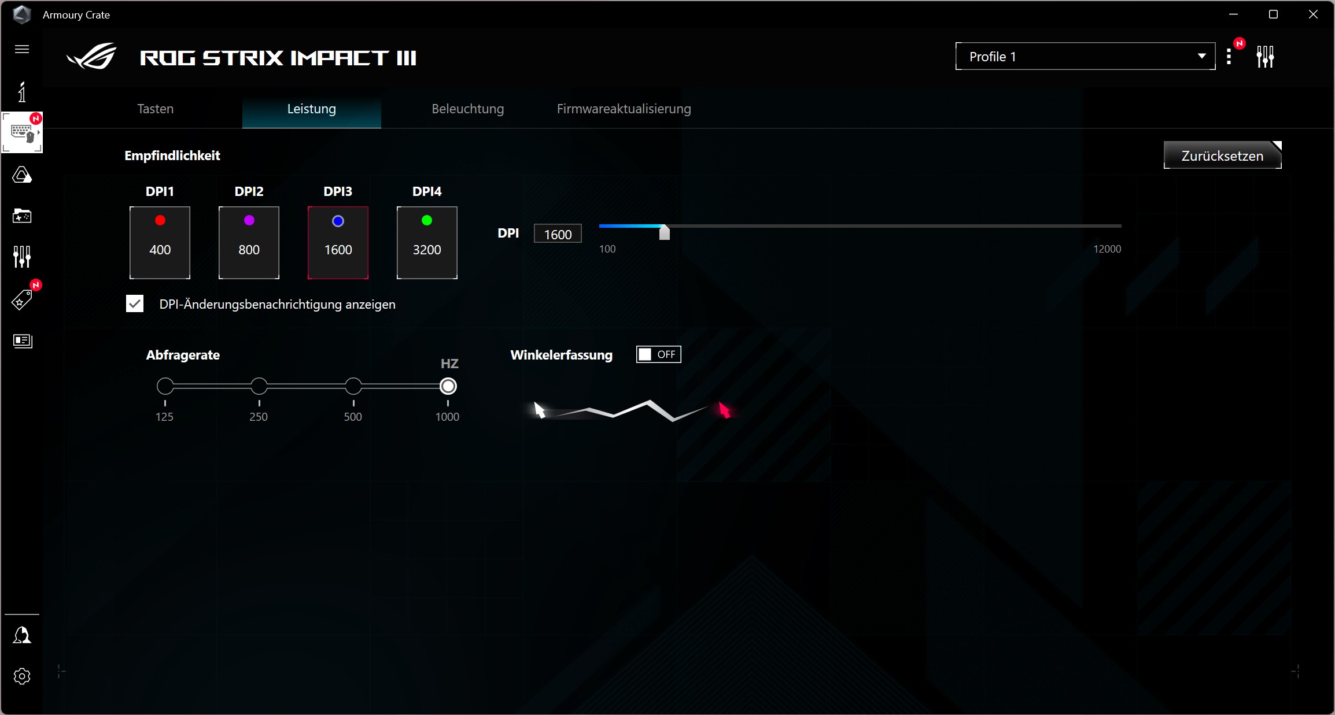Click the DPI value input field 1600

(556, 233)
